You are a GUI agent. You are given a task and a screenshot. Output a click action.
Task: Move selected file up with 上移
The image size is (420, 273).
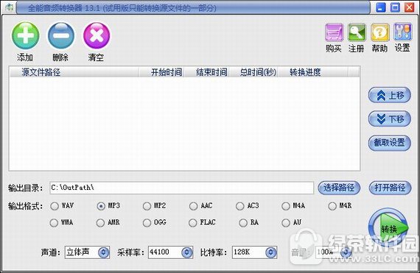(390, 95)
